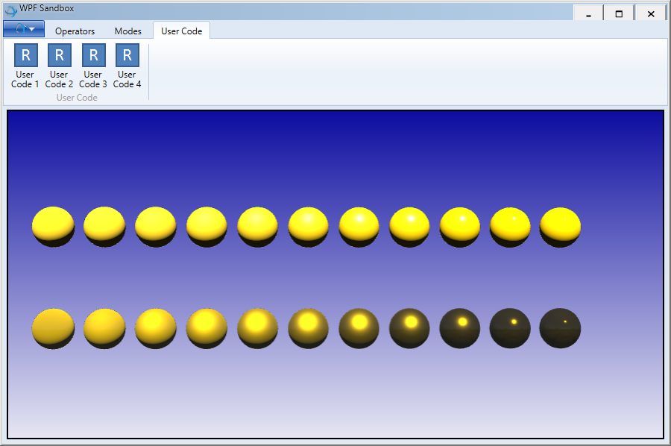Click the second sphere from left, bottom row
The image size is (671, 446).
(x=104, y=328)
